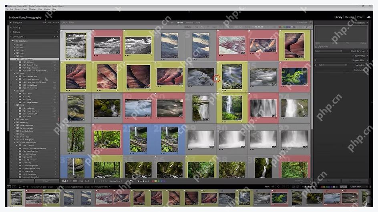Screen dimensions: 378x212
Task: Open the Library menu
Action: tap(18, 9)
